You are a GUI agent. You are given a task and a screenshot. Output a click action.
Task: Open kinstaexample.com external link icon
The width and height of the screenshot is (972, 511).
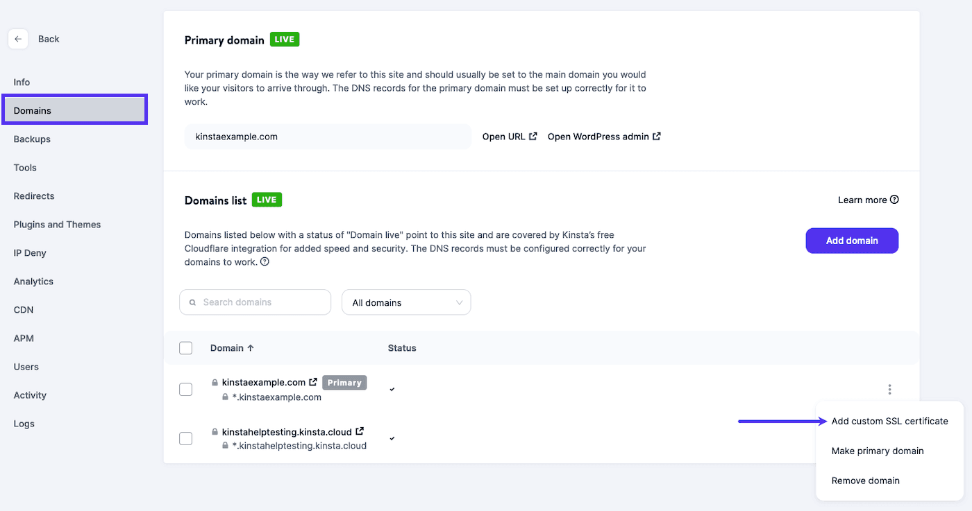pyautogui.click(x=313, y=382)
